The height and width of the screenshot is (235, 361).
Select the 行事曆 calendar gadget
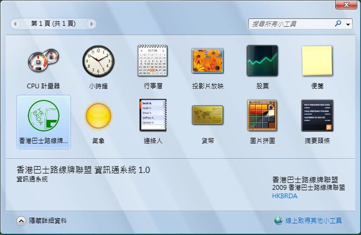click(153, 60)
